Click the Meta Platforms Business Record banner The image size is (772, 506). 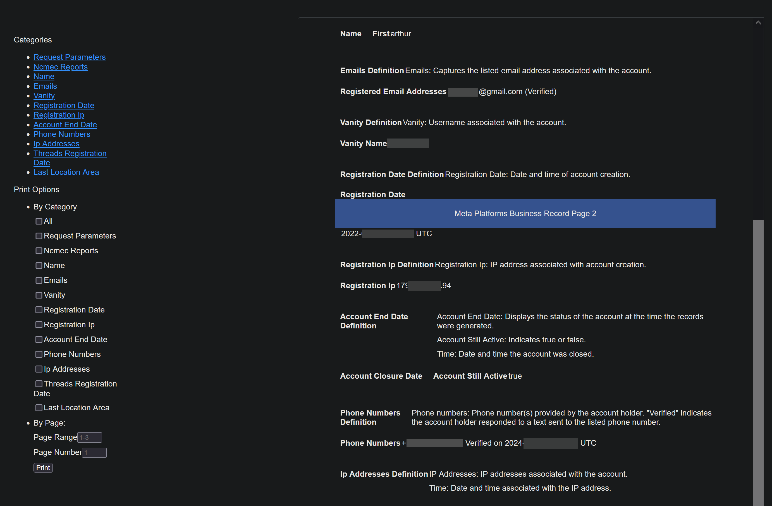pyautogui.click(x=525, y=213)
